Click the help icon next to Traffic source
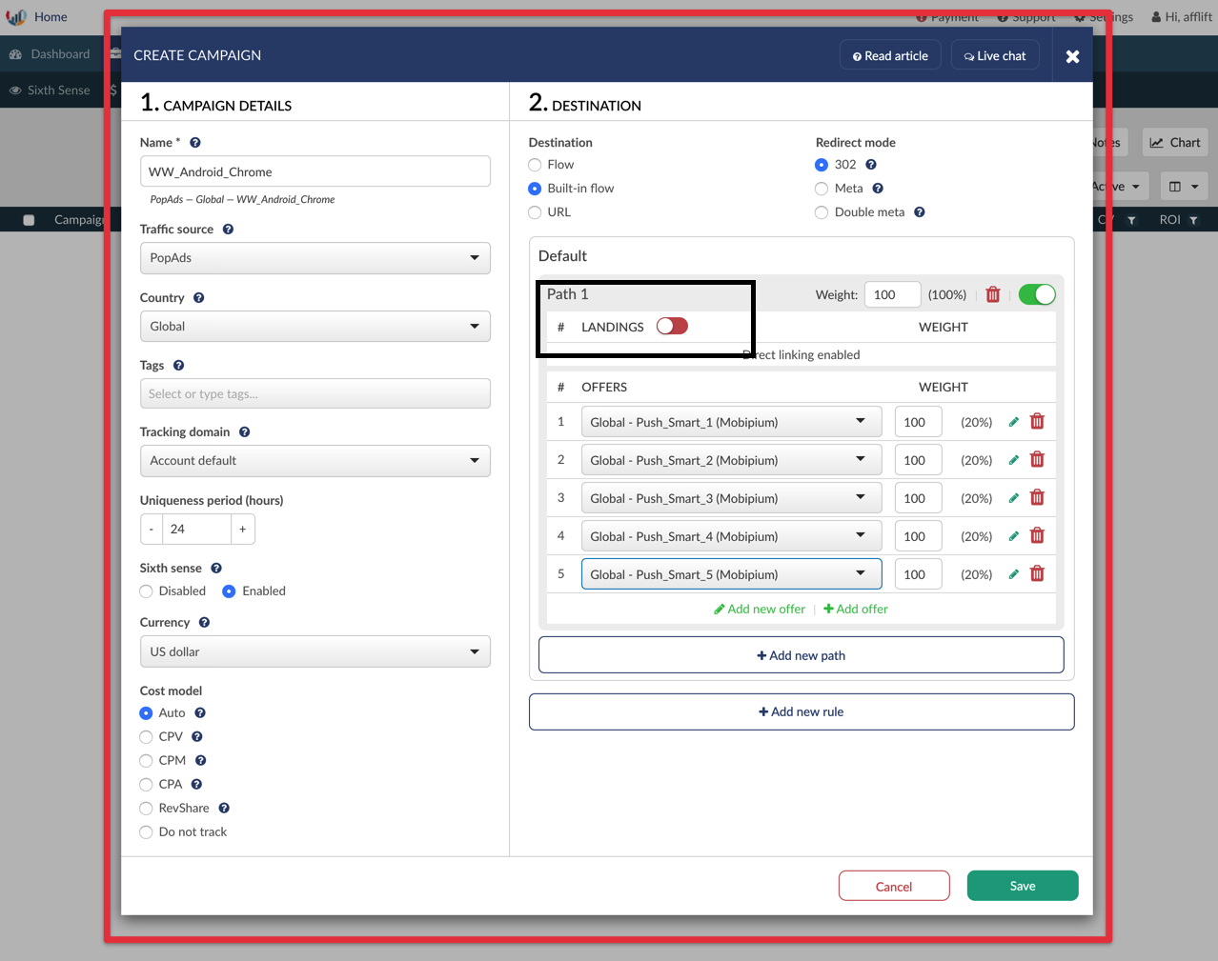Viewport: 1218px width, 961px height. [x=228, y=230]
